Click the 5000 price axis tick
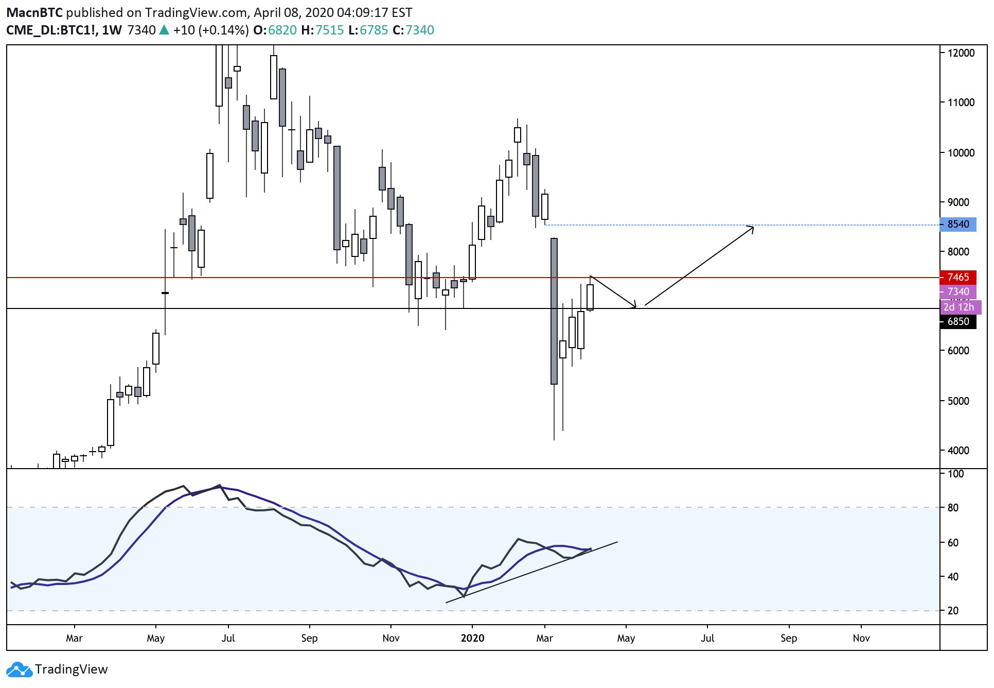Image resolution: width=994 pixels, height=688 pixels. tap(958, 401)
